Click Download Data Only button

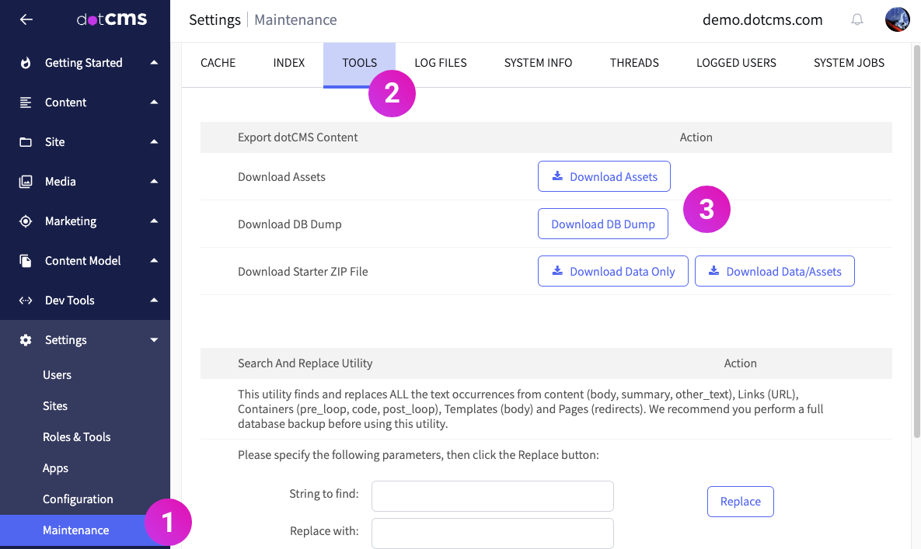click(x=612, y=271)
